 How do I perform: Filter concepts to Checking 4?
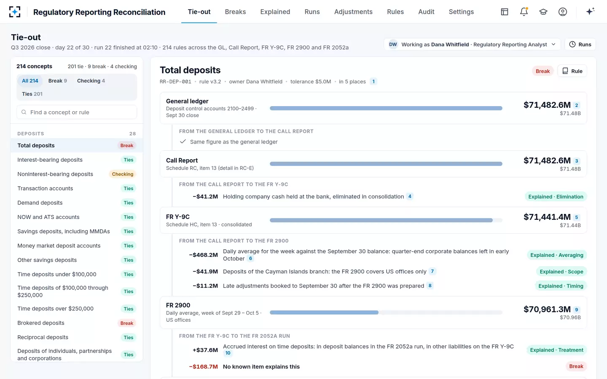(91, 81)
